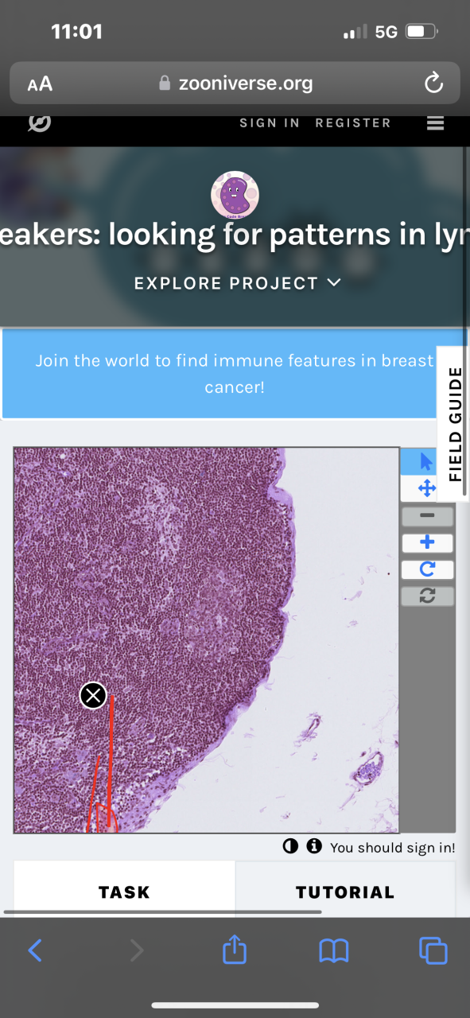This screenshot has width=470, height=1018.
Task: Switch to the Task tab
Action: [124, 892]
